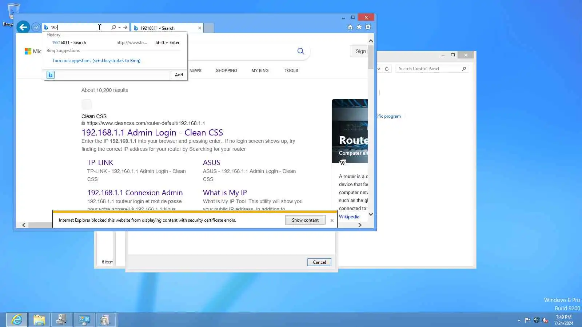The width and height of the screenshot is (582, 327).
Task: Click the Wikipedia W icon under the Router image
Action: click(x=343, y=163)
